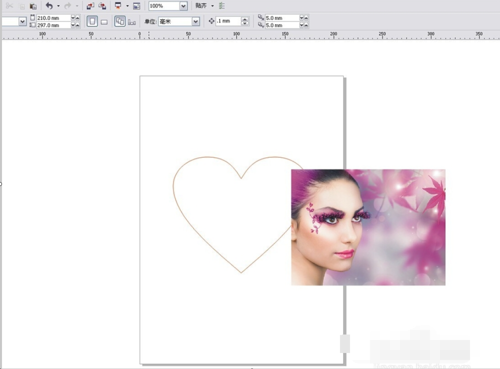Select the Redo icon
500x369 pixels.
coord(67,5)
